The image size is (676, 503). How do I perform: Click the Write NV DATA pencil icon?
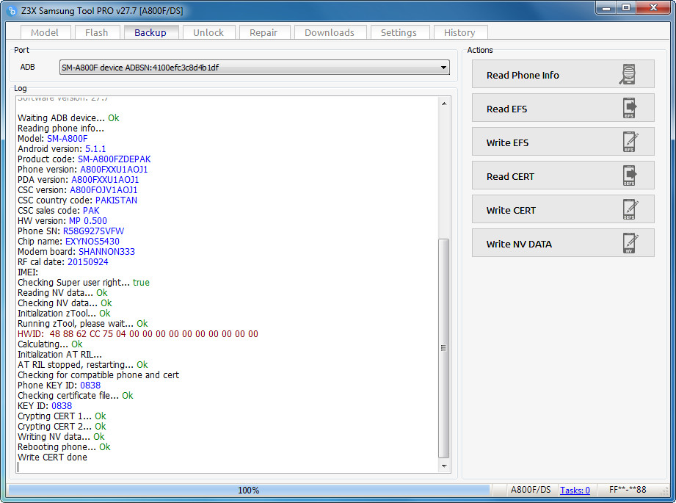[630, 243]
